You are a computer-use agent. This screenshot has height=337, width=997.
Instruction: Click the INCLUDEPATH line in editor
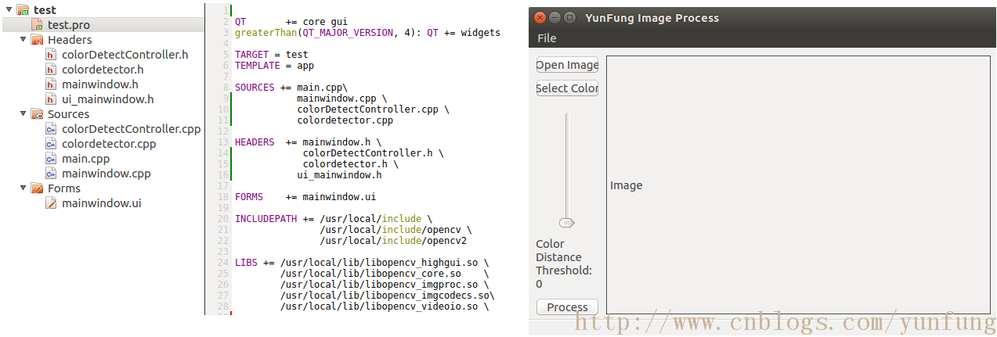[x=333, y=219]
